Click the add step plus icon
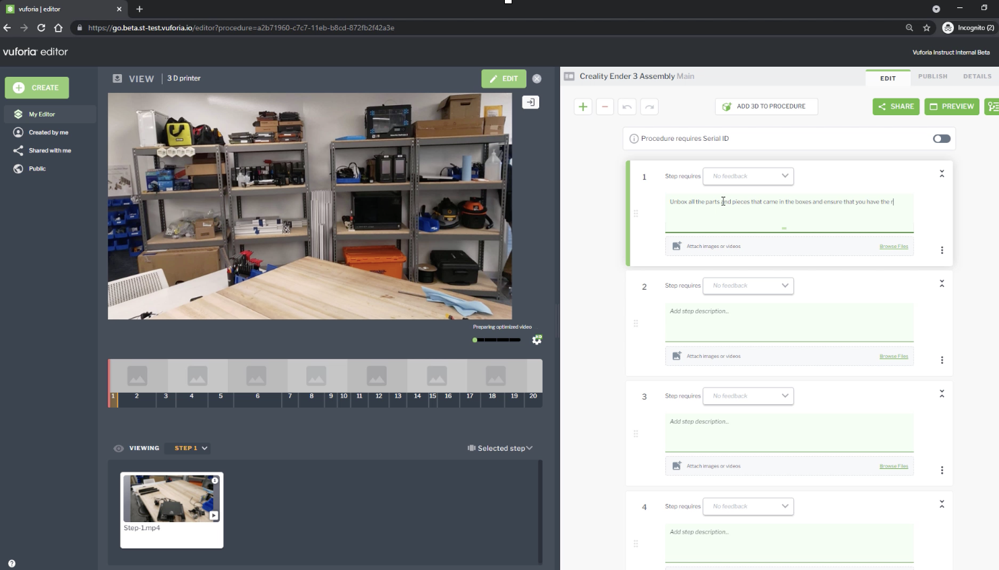The width and height of the screenshot is (999, 570). pos(583,106)
